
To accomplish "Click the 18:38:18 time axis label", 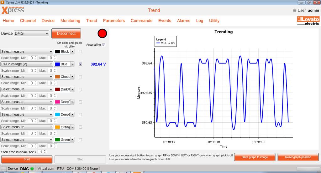I will 213,142.
